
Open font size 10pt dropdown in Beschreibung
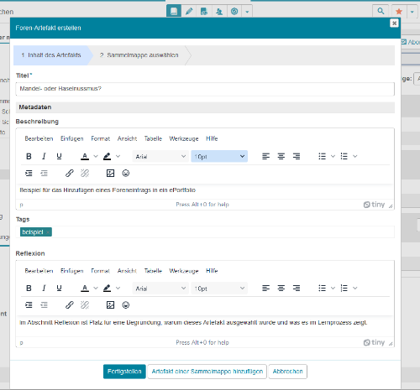point(219,156)
